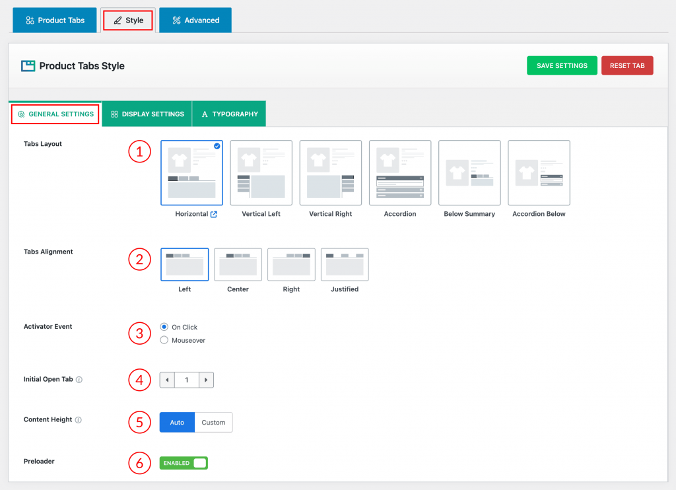Choose the Below Summary layout icon
676x490 pixels.
click(x=469, y=172)
